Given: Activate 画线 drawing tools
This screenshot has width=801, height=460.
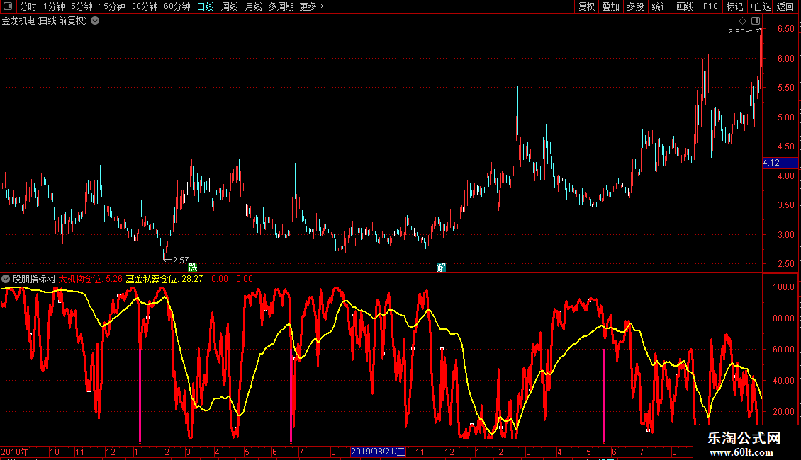Looking at the screenshot, I should point(685,6).
